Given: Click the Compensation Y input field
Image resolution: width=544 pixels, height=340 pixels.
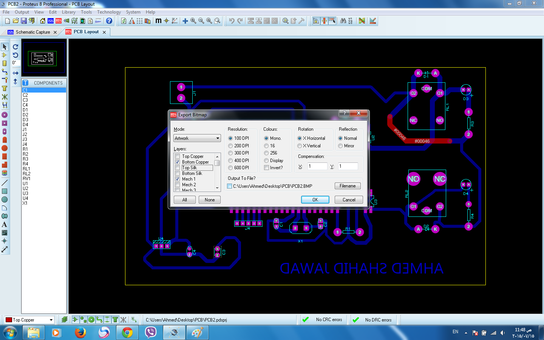Looking at the screenshot, I should click(x=348, y=166).
